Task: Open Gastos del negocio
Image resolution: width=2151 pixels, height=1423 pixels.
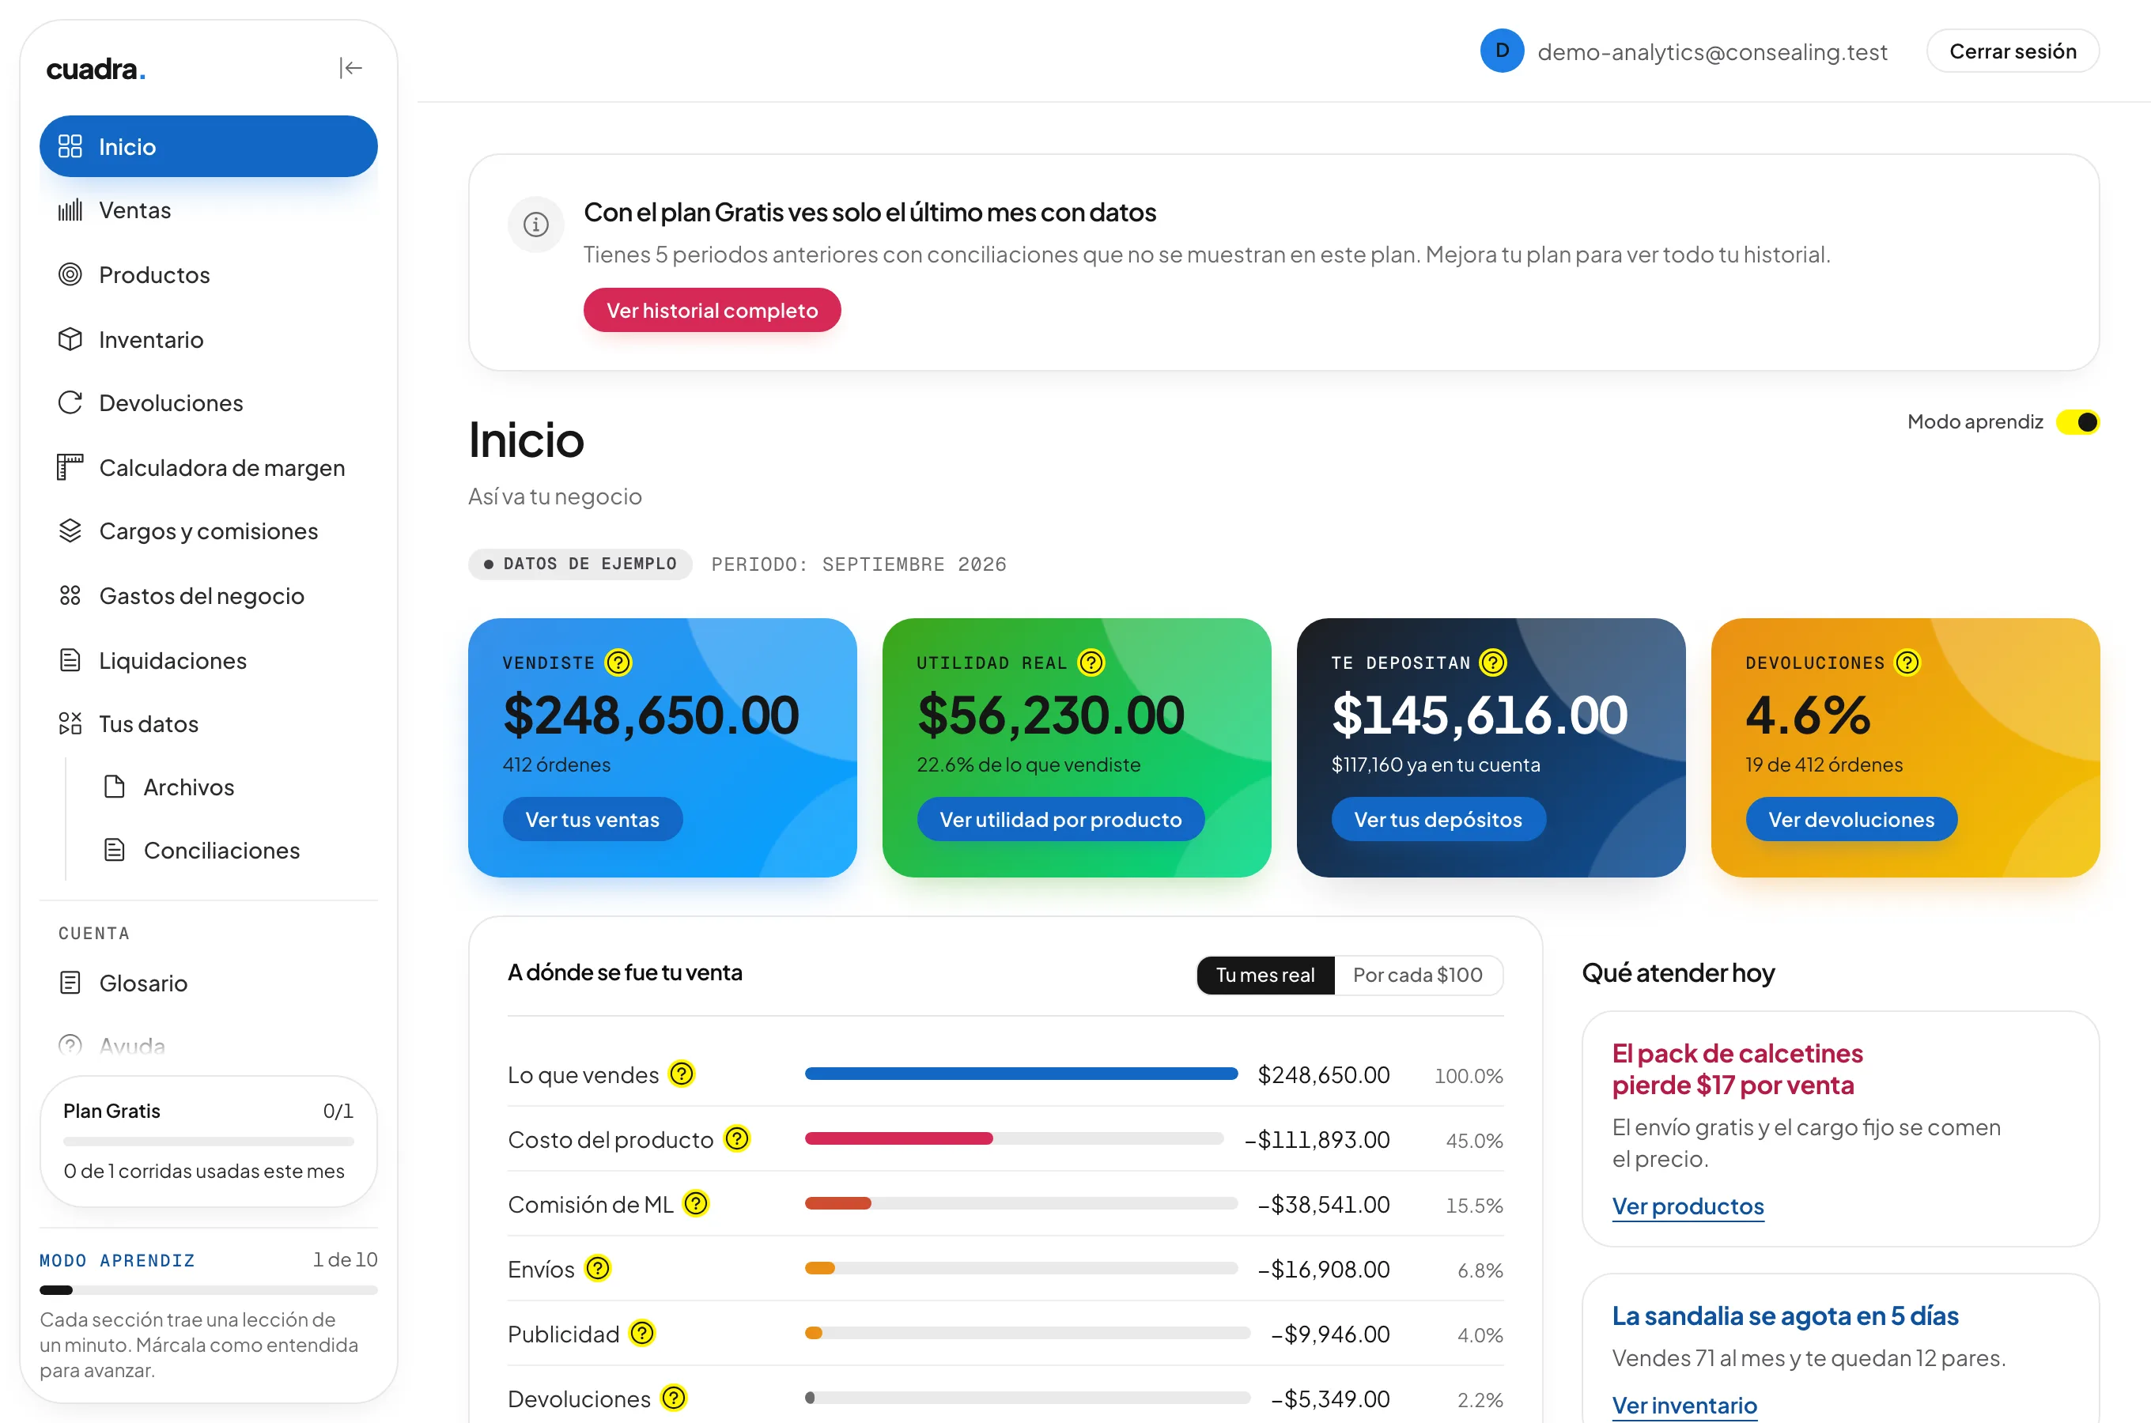Action: click(x=209, y=595)
